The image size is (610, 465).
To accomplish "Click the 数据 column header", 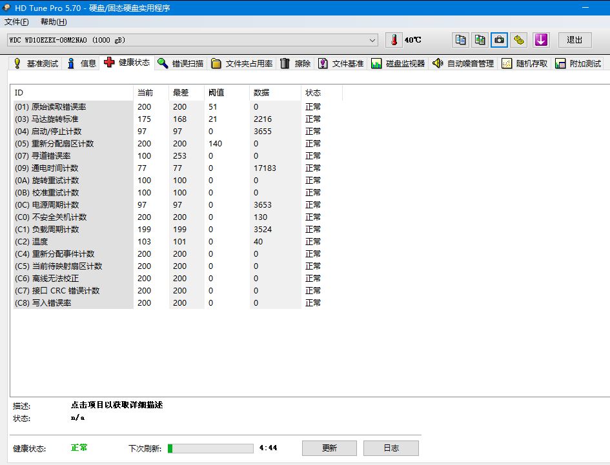I will click(x=276, y=92).
